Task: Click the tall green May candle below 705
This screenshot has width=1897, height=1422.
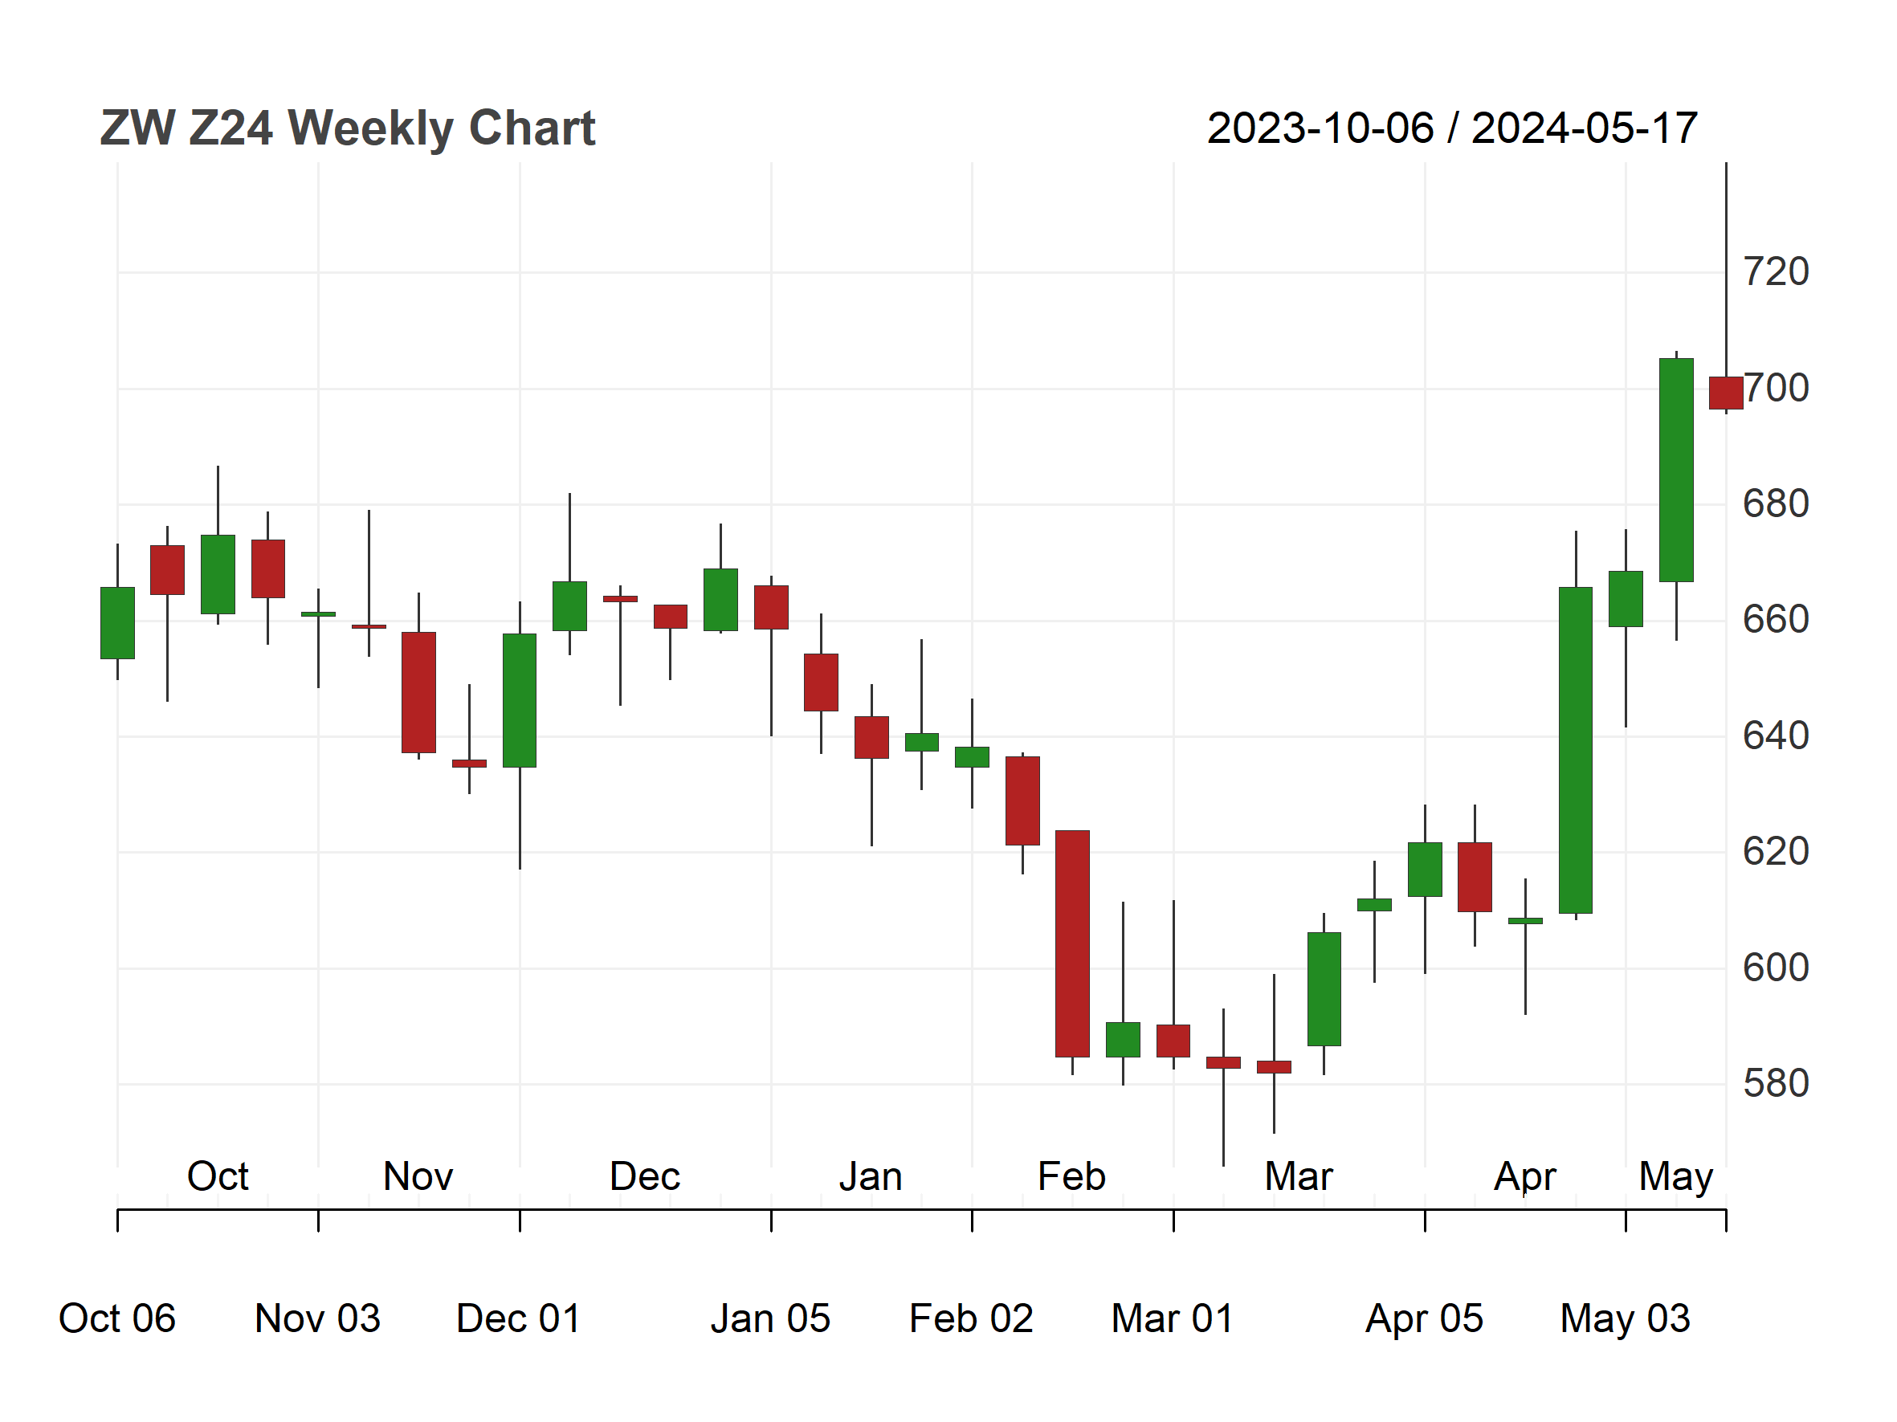Action: tap(1676, 470)
